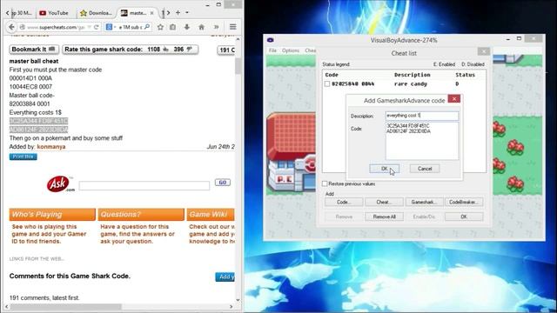This screenshot has width=557, height=313.
Task: Click the Add your comment button
Action: point(225,276)
